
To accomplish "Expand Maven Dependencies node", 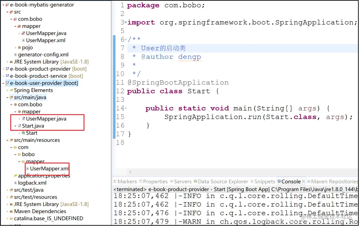I will click(7, 211).
